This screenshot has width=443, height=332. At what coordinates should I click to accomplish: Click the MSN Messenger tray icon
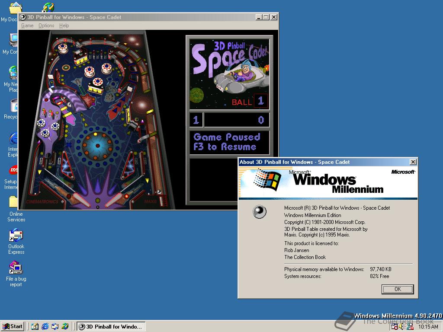click(x=410, y=327)
